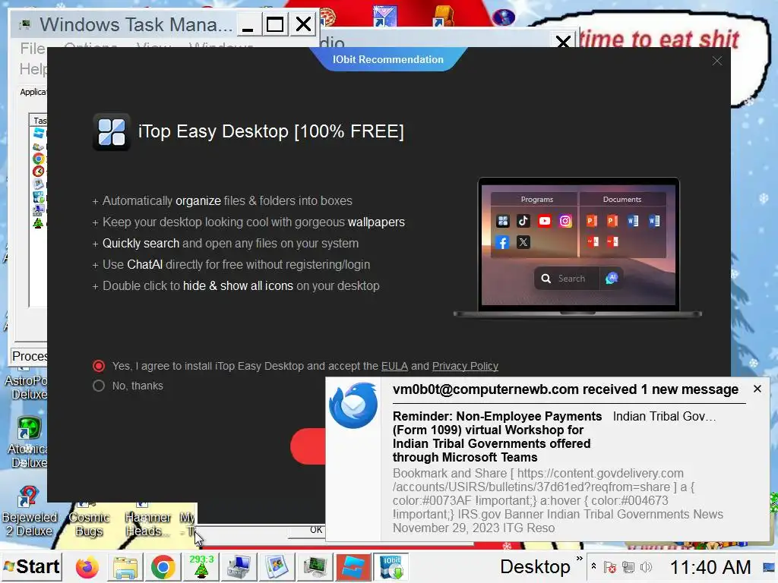
Task: Dismiss the Thunderbird new message notification
Action: coord(757,389)
